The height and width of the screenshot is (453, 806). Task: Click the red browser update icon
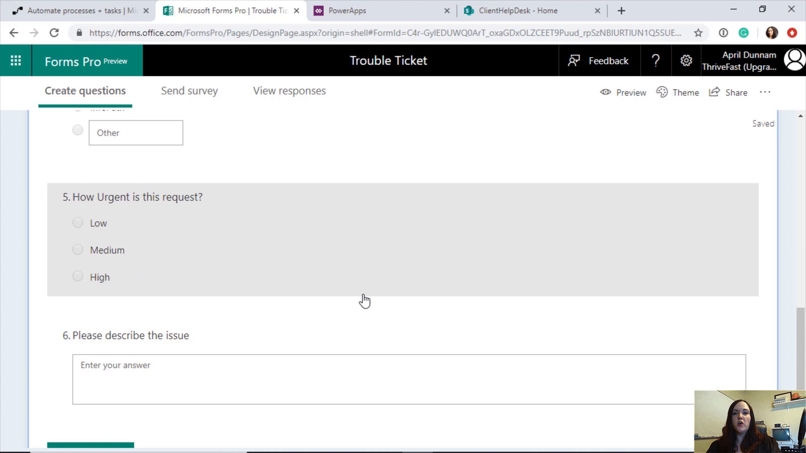[x=792, y=33]
